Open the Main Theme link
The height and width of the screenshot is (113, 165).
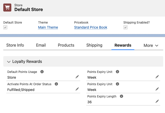pos(48,27)
